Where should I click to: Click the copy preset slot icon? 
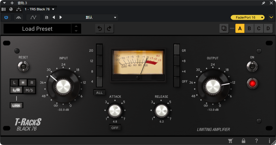(224, 28)
